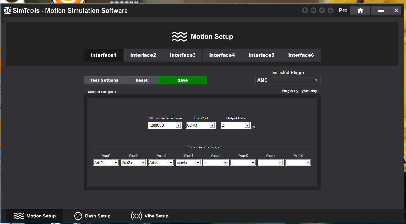Click the download arrow status icon
The width and height of the screenshot is (406, 224).
pyautogui.click(x=305, y=10)
